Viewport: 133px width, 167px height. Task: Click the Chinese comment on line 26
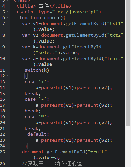[52, 164]
